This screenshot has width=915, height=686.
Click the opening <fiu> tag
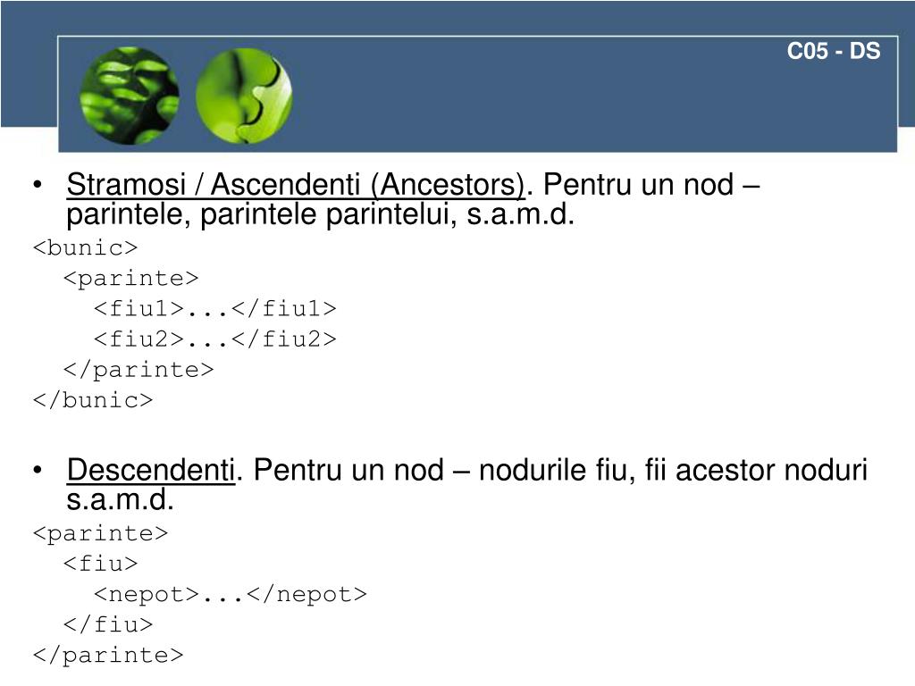click(100, 564)
